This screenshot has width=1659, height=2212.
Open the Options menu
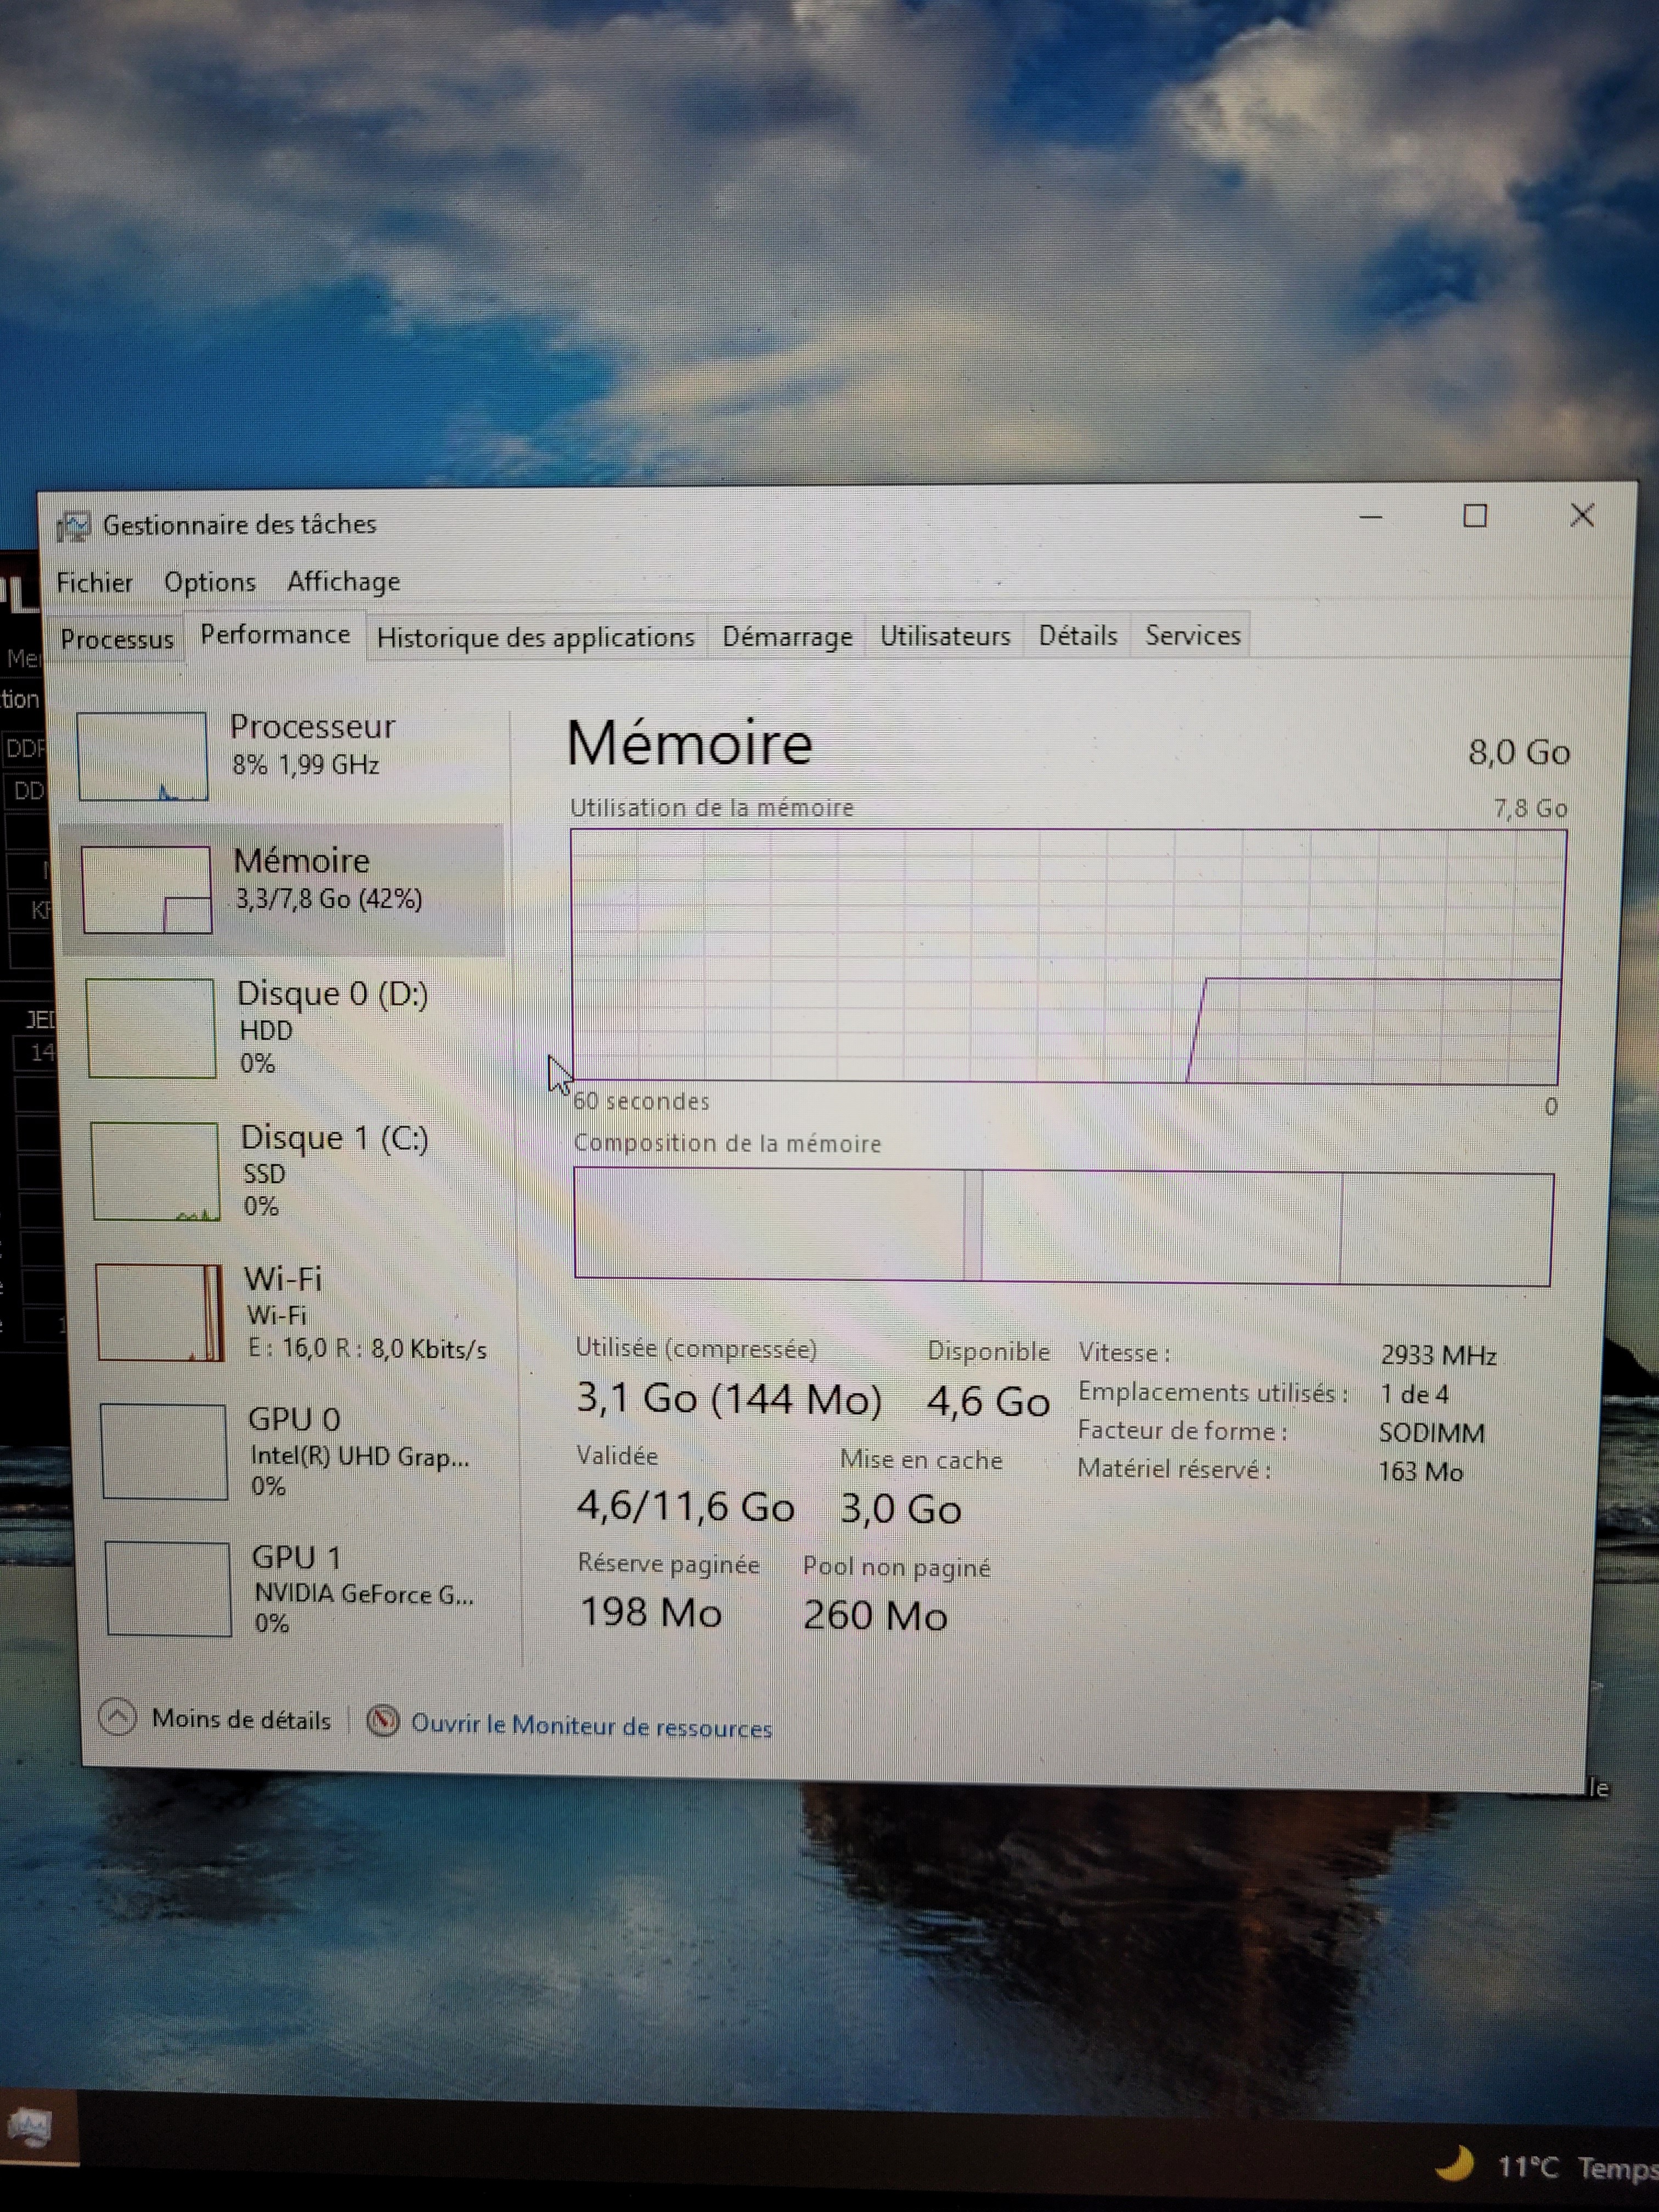tap(210, 582)
